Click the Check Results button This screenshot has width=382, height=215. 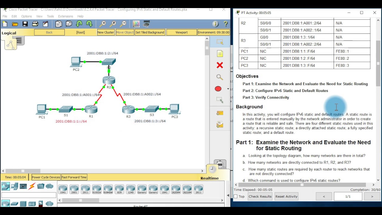tap(260, 196)
